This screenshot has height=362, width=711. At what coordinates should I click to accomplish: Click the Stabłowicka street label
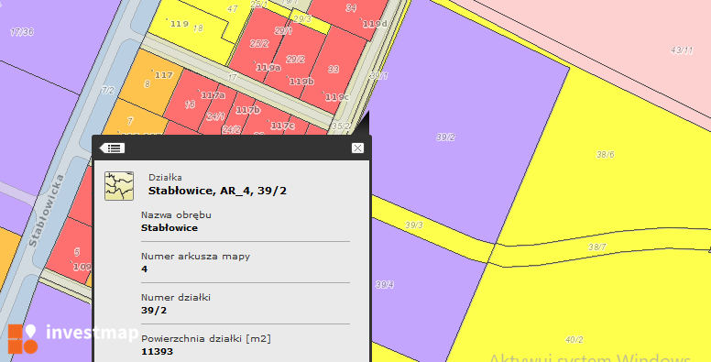(x=47, y=211)
